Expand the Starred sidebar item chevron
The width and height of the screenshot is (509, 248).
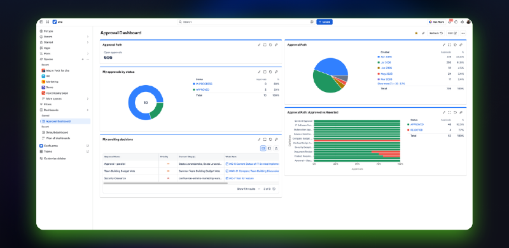tap(88, 42)
